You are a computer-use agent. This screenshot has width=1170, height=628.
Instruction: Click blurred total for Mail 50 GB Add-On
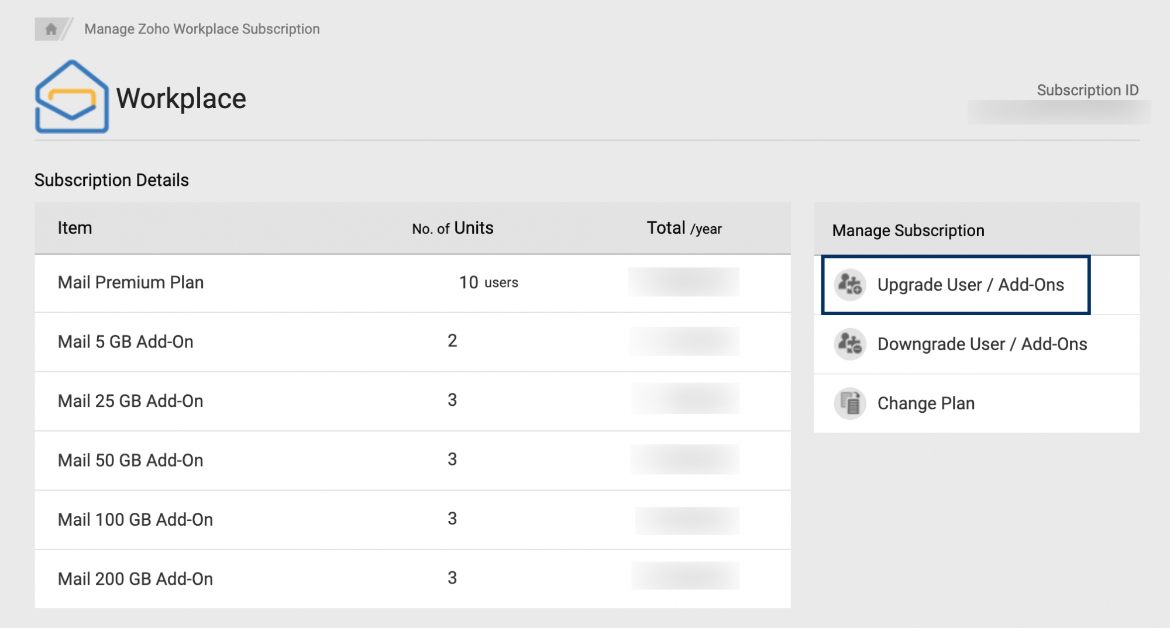click(x=685, y=459)
